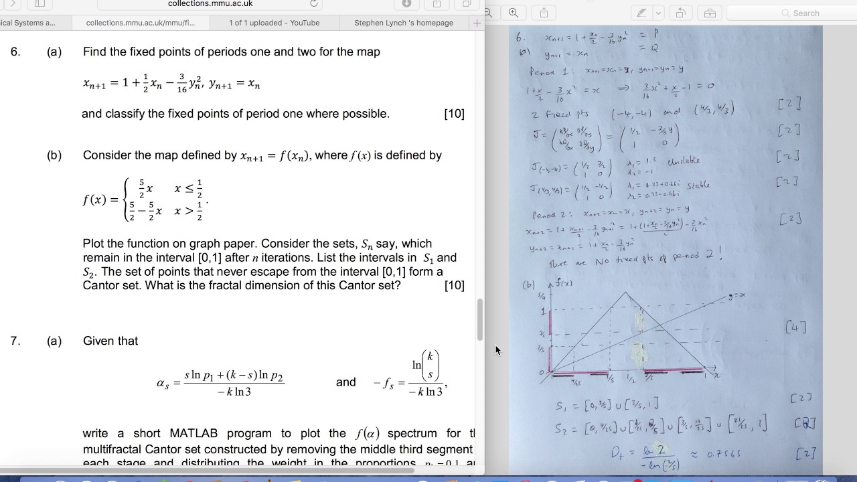Click the question number '6.'
Screen dimensions: 857x482
pos(15,52)
